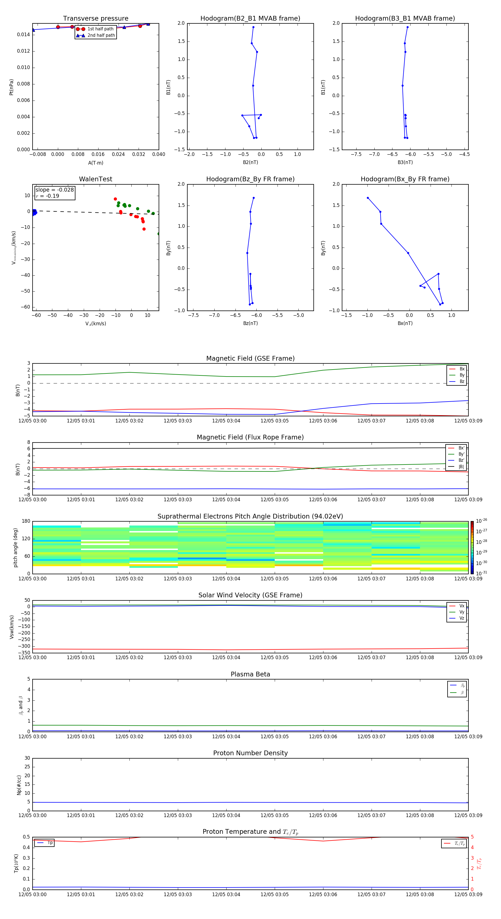Click the 'Transverse pressure' plot title

[x=95, y=19]
